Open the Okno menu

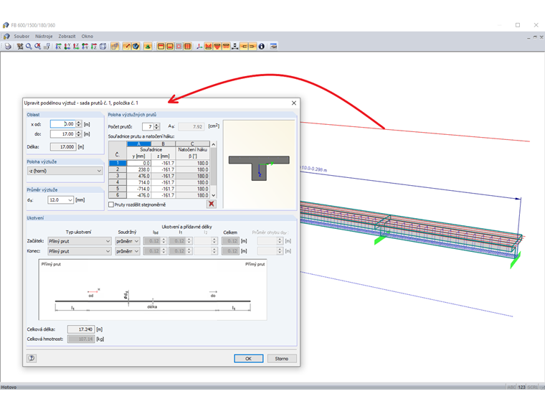[x=87, y=36]
